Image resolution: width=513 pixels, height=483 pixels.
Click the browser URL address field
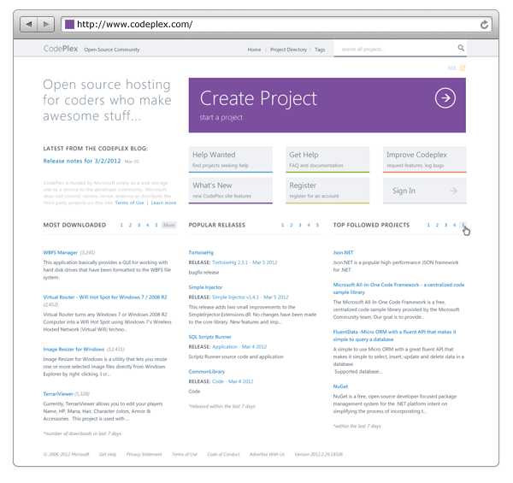(274, 24)
